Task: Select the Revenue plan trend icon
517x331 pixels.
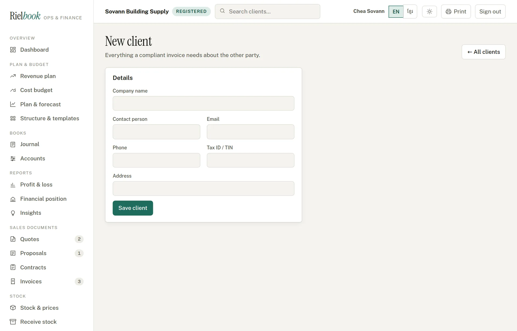Action: pos(13,76)
